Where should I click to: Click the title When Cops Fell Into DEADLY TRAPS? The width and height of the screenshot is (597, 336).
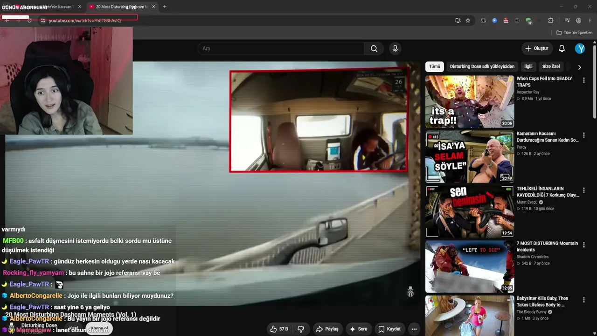544,82
